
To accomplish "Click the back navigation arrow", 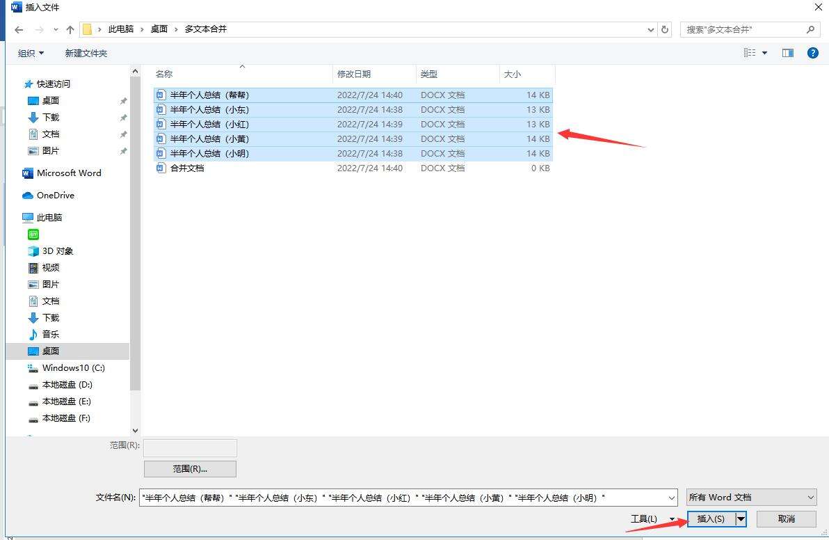I will tap(19, 29).
